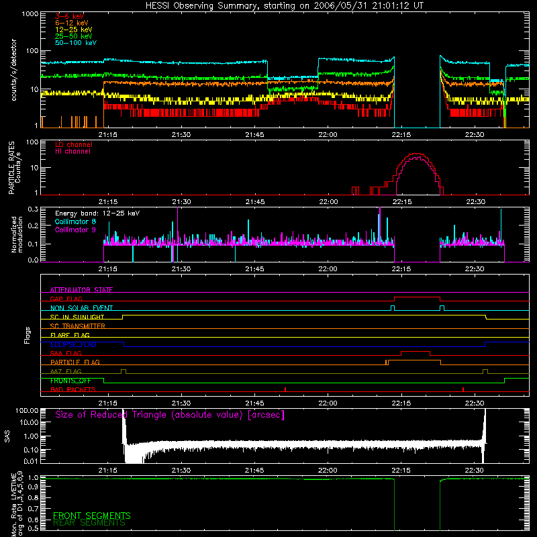Image resolution: width=537 pixels, height=537 pixels.
Task: Click the counts/s/detector axis label
Action: tap(13, 70)
